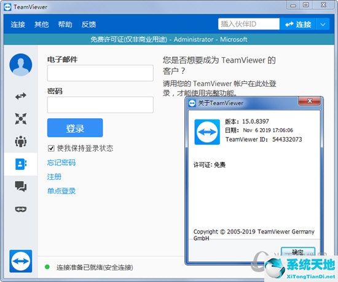
Task: Click the TeamViewer logo at sidebar bottom
Action: coord(21,261)
